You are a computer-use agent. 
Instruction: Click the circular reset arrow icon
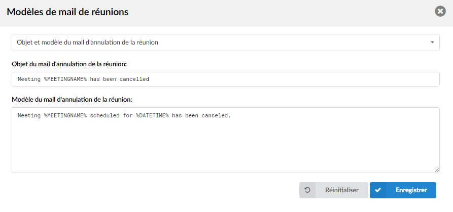click(308, 190)
